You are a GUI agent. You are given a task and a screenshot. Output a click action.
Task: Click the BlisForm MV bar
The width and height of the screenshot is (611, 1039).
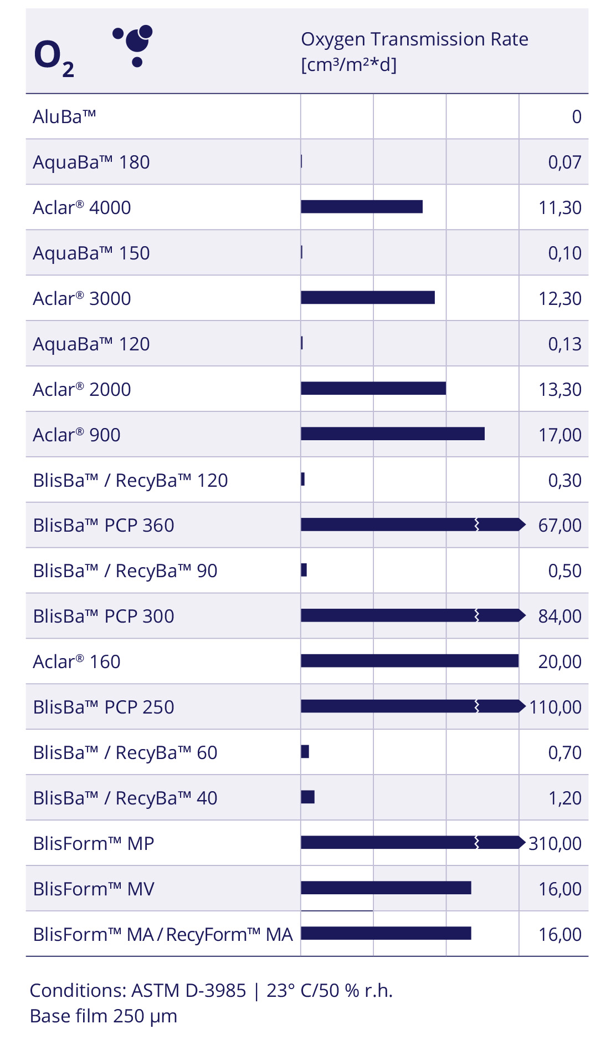[386, 888]
